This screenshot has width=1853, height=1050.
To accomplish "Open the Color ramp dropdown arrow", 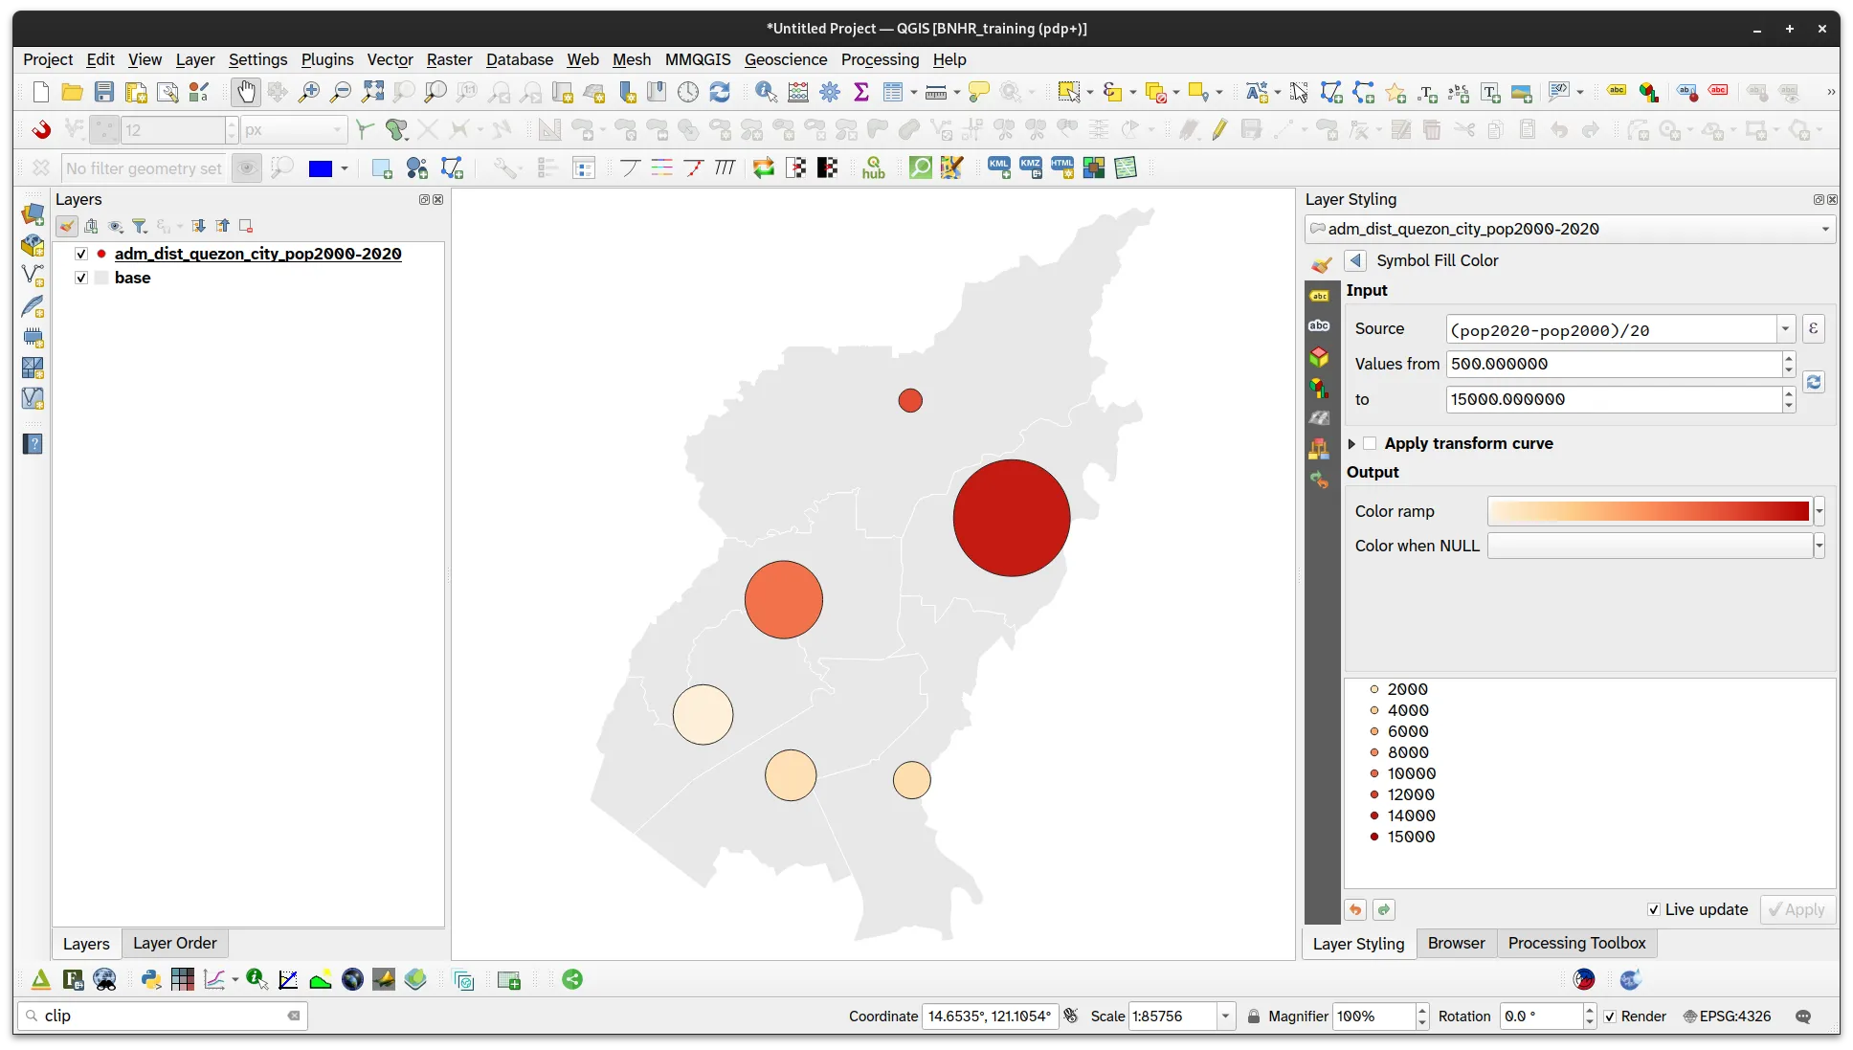I will 1819,511.
